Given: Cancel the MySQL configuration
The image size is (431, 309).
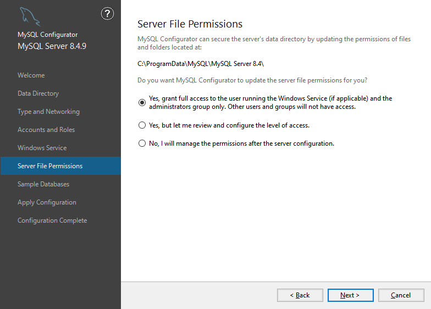Looking at the screenshot, I should pyautogui.click(x=401, y=295).
